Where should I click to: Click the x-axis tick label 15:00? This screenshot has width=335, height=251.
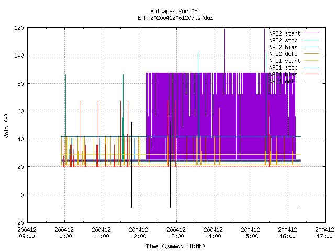[250, 236]
